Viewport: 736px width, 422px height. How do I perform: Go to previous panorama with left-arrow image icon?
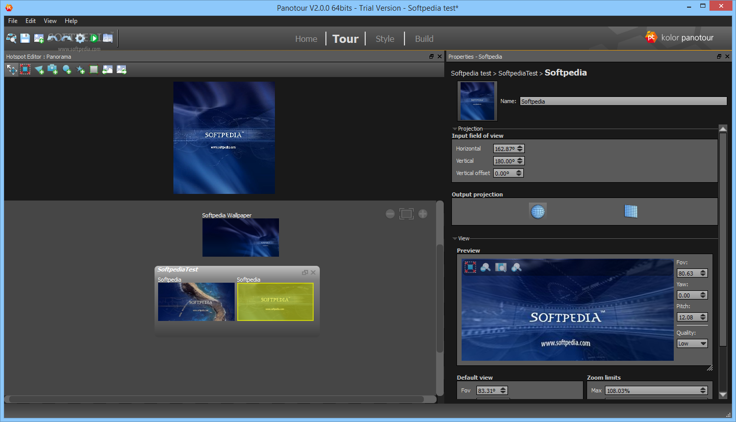click(x=107, y=70)
